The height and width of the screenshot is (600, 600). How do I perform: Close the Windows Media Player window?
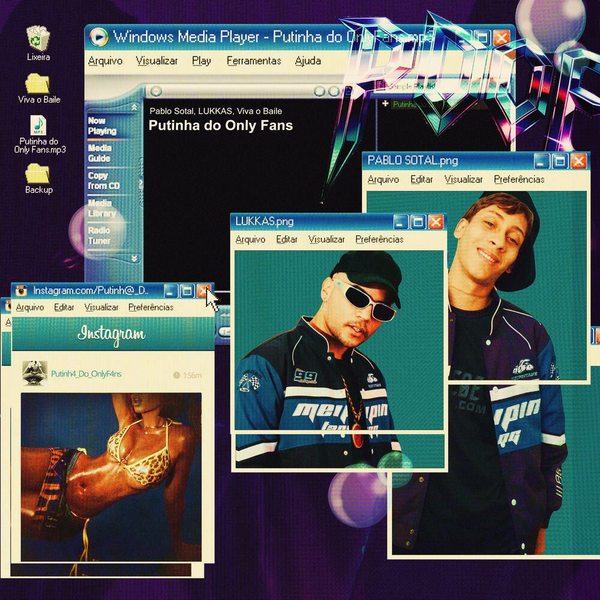pos(501,38)
